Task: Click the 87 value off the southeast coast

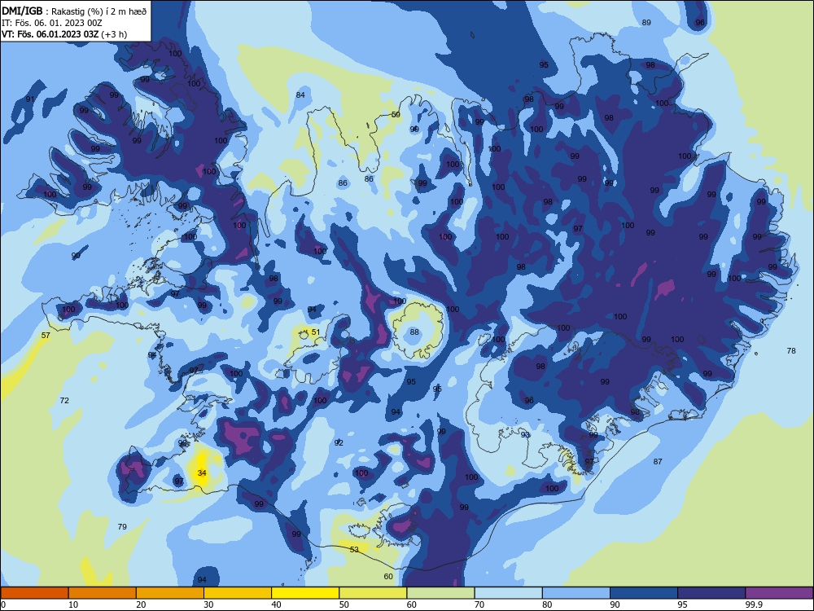Action: coord(658,461)
